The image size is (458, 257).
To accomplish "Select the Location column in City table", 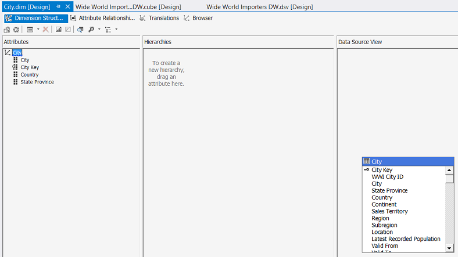I will [x=382, y=232].
